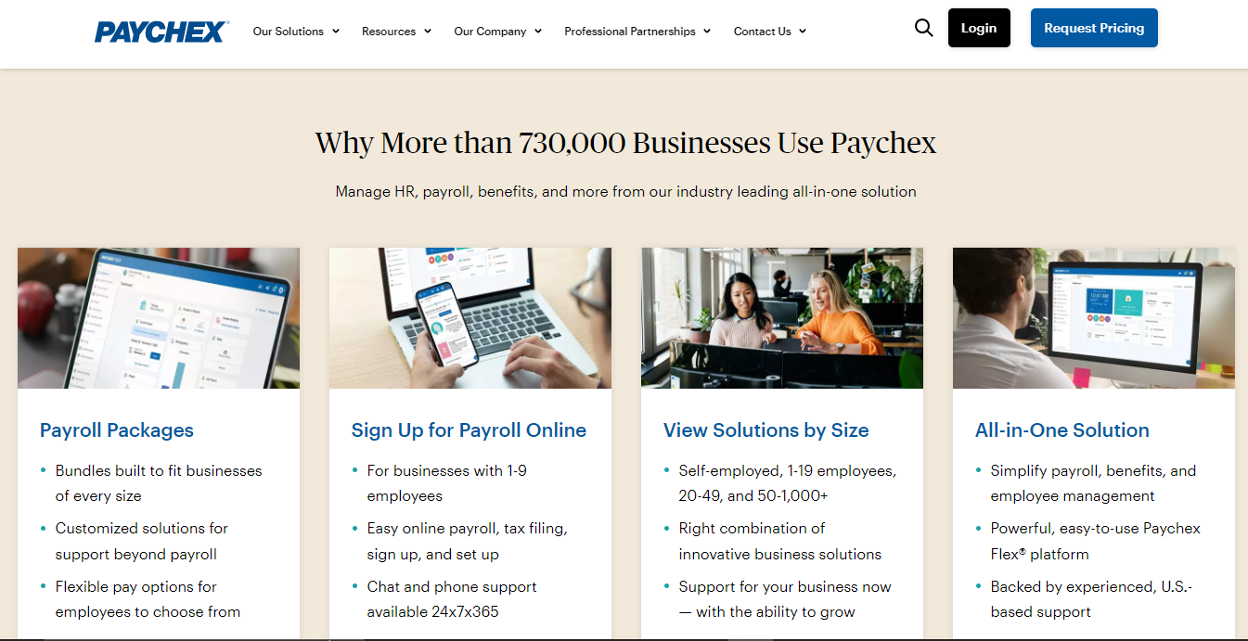
Task: Click the Request Pricing button
Action: pos(1094,28)
